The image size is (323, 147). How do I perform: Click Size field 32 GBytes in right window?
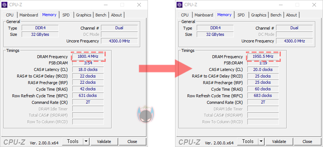(215, 34)
